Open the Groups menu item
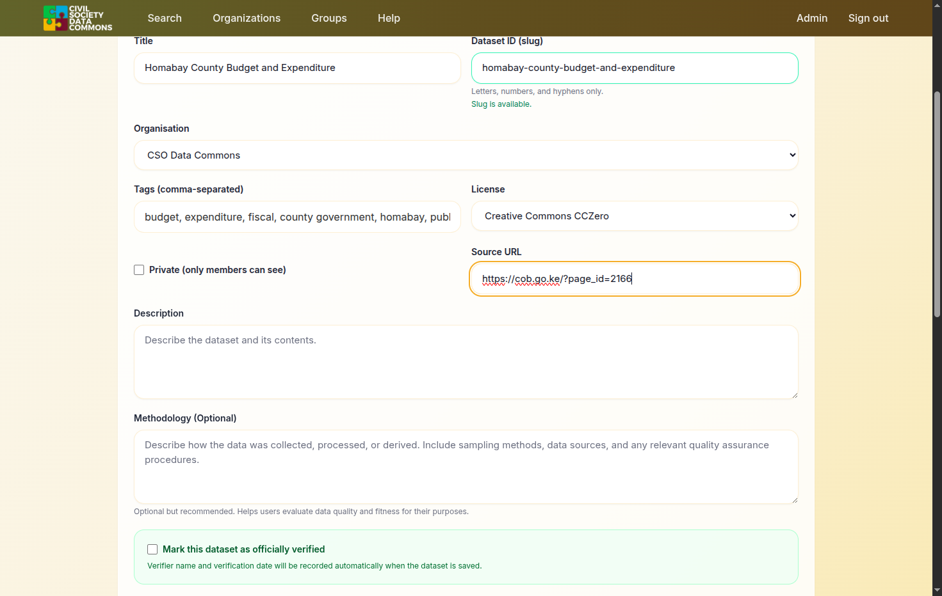942x596 pixels. pyautogui.click(x=329, y=18)
